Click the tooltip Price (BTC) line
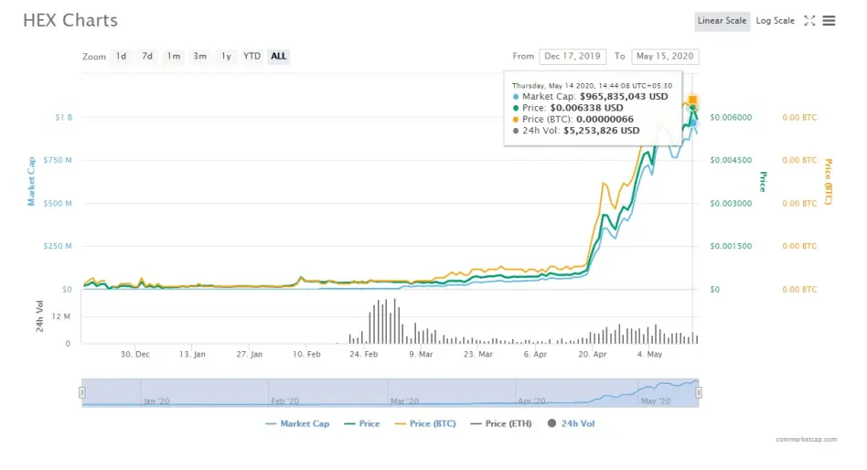This screenshot has height=470, width=867. 573,120
